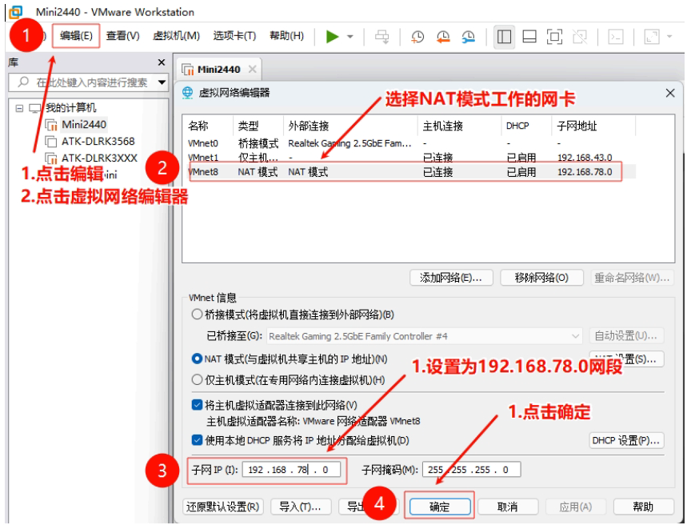Click the 导入(T)... button

coord(301,507)
